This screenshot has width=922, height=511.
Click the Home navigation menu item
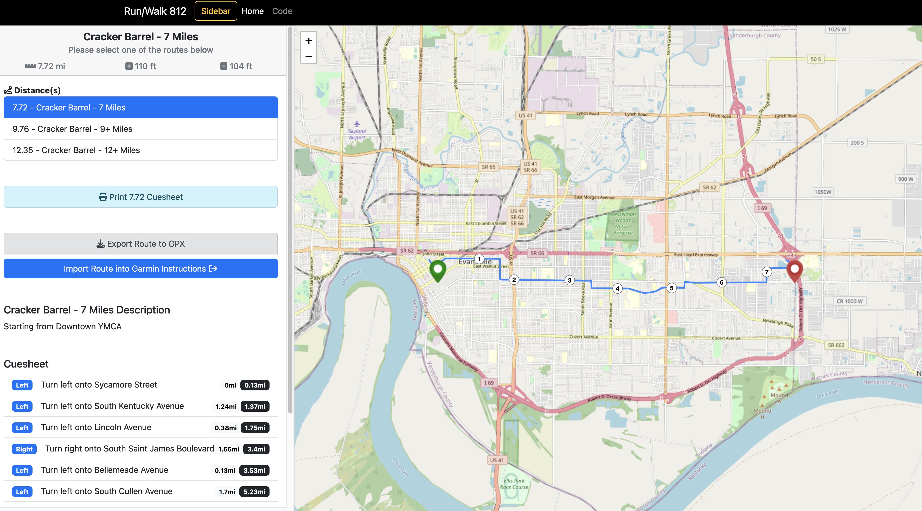(x=253, y=11)
